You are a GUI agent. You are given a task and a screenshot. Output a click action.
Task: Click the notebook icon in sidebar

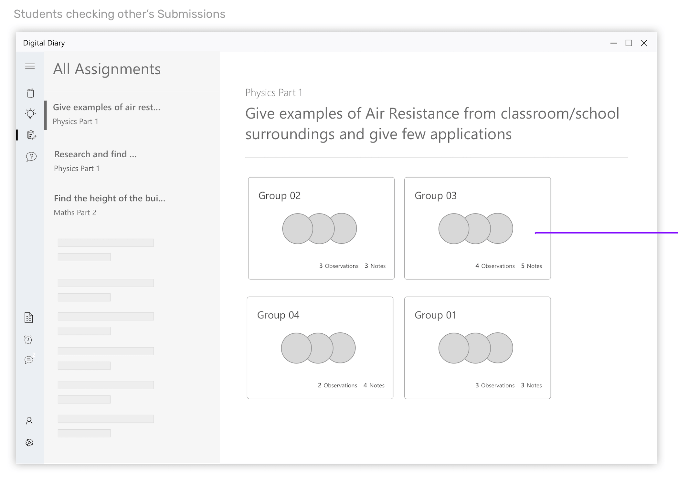click(x=30, y=93)
